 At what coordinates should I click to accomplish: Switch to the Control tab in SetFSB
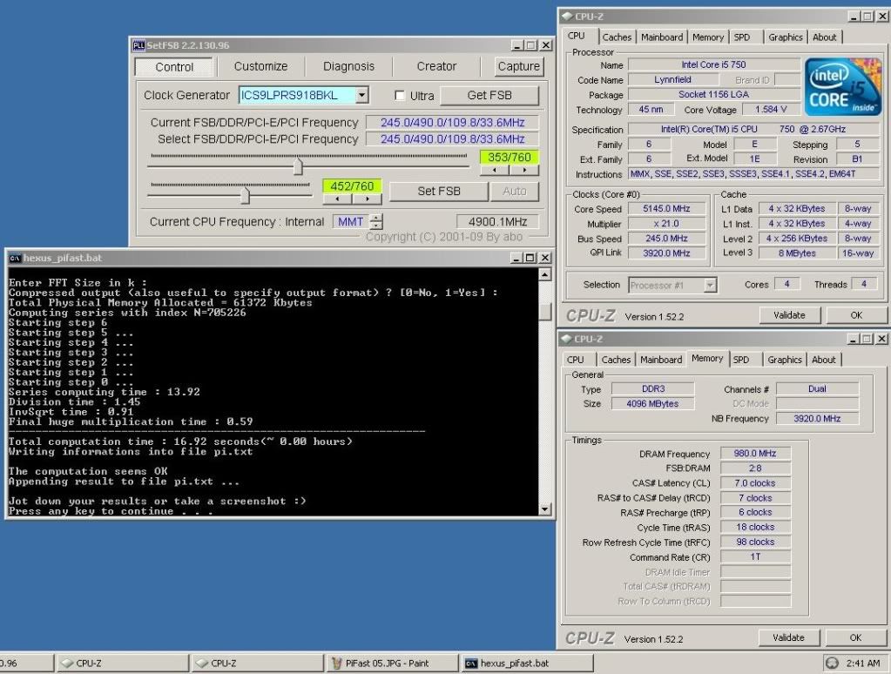click(x=174, y=67)
